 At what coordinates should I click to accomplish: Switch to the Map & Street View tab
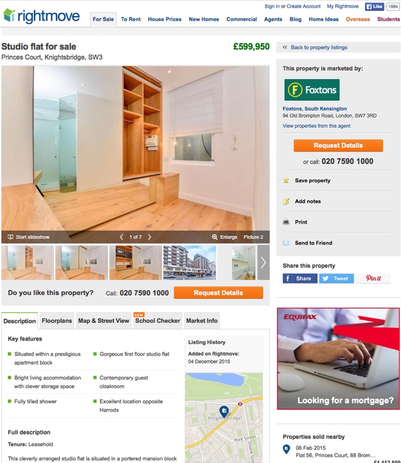pyautogui.click(x=103, y=320)
